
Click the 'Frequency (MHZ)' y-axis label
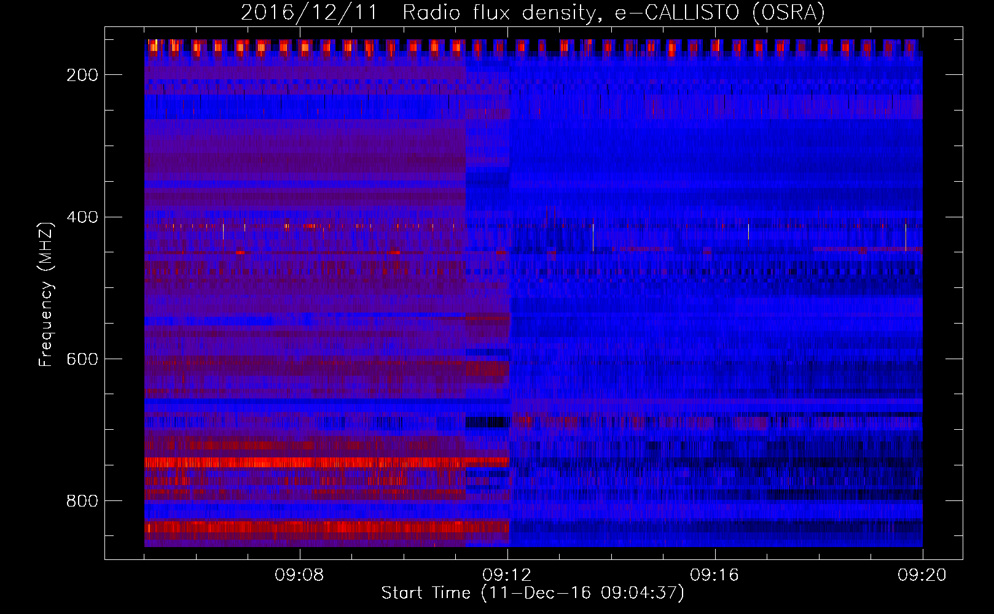[x=46, y=294]
